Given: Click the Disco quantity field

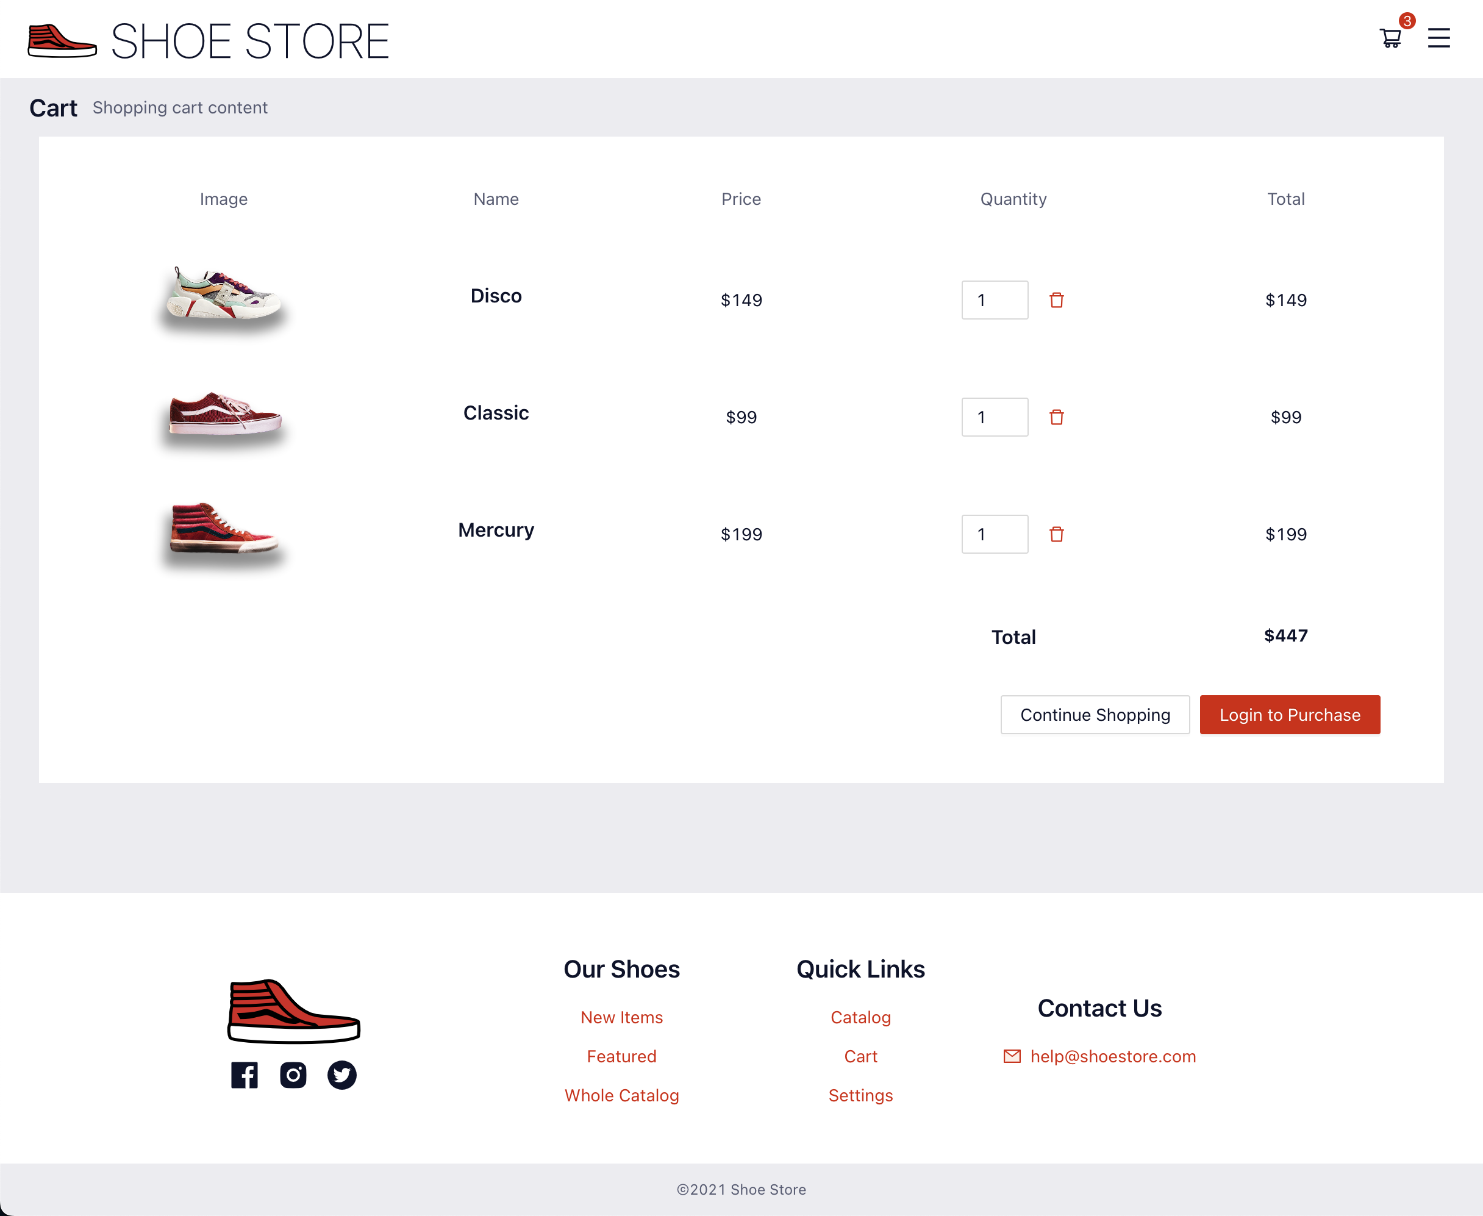Looking at the screenshot, I should click(x=994, y=301).
